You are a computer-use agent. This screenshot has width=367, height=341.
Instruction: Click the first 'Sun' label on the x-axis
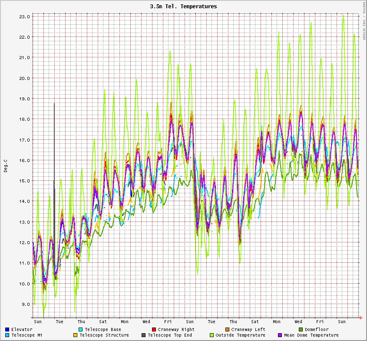point(38,322)
